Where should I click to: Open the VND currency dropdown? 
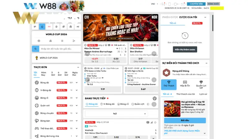(x=154, y=4)
